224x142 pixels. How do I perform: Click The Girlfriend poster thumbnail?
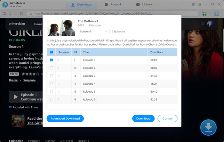click(x=61, y=28)
